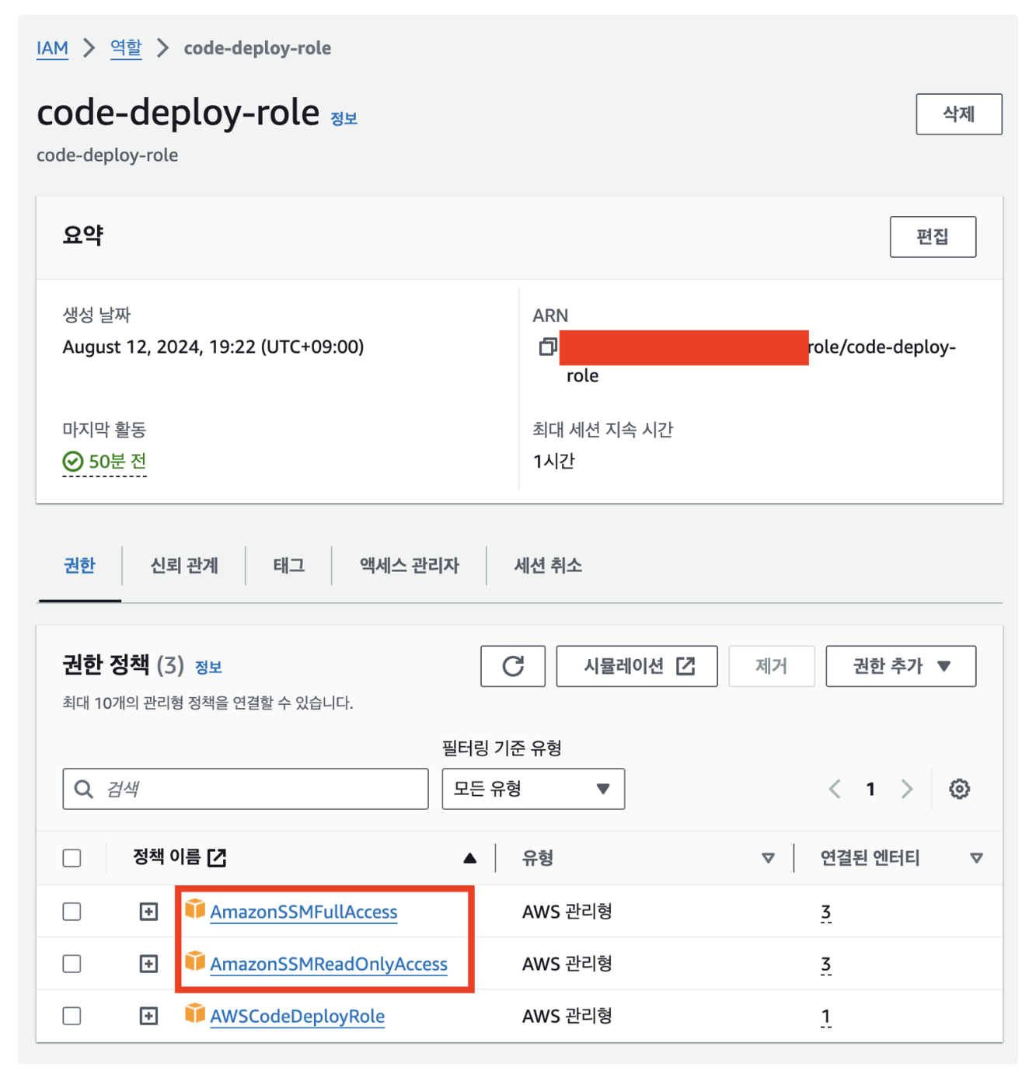Open the AWSCodeDeployRole policy link
This screenshot has width=1029, height=1071.
pyautogui.click(x=298, y=1016)
